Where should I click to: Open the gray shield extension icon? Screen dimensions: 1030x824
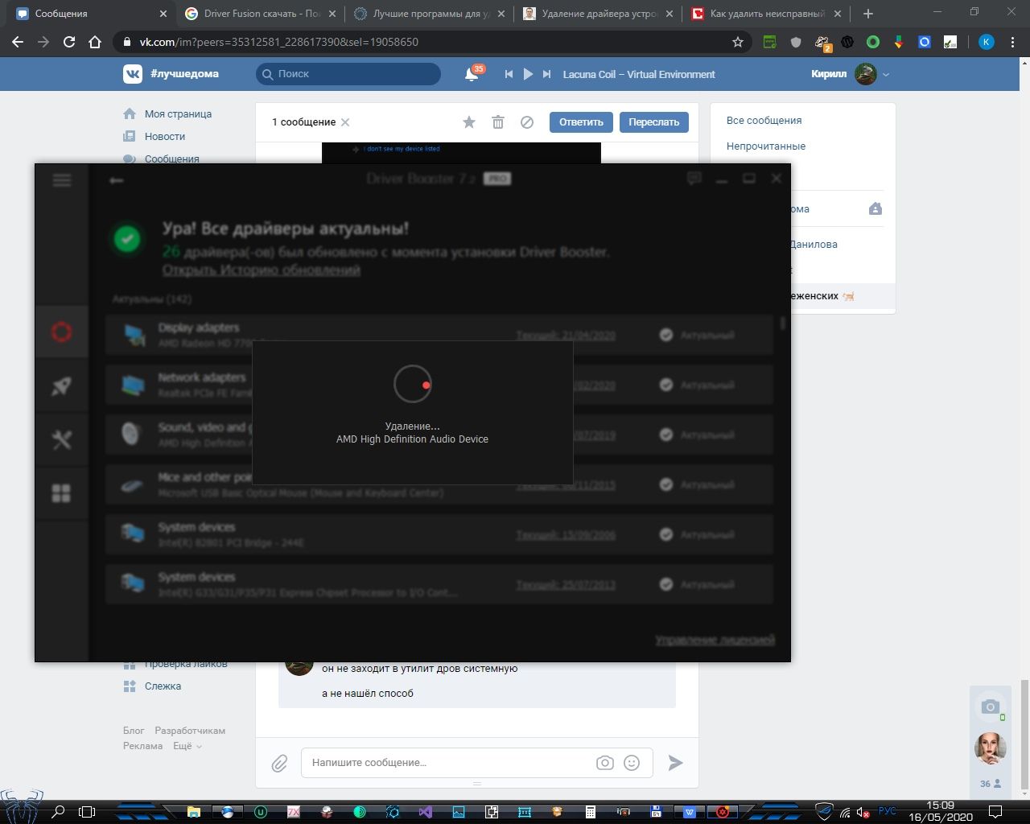(796, 42)
